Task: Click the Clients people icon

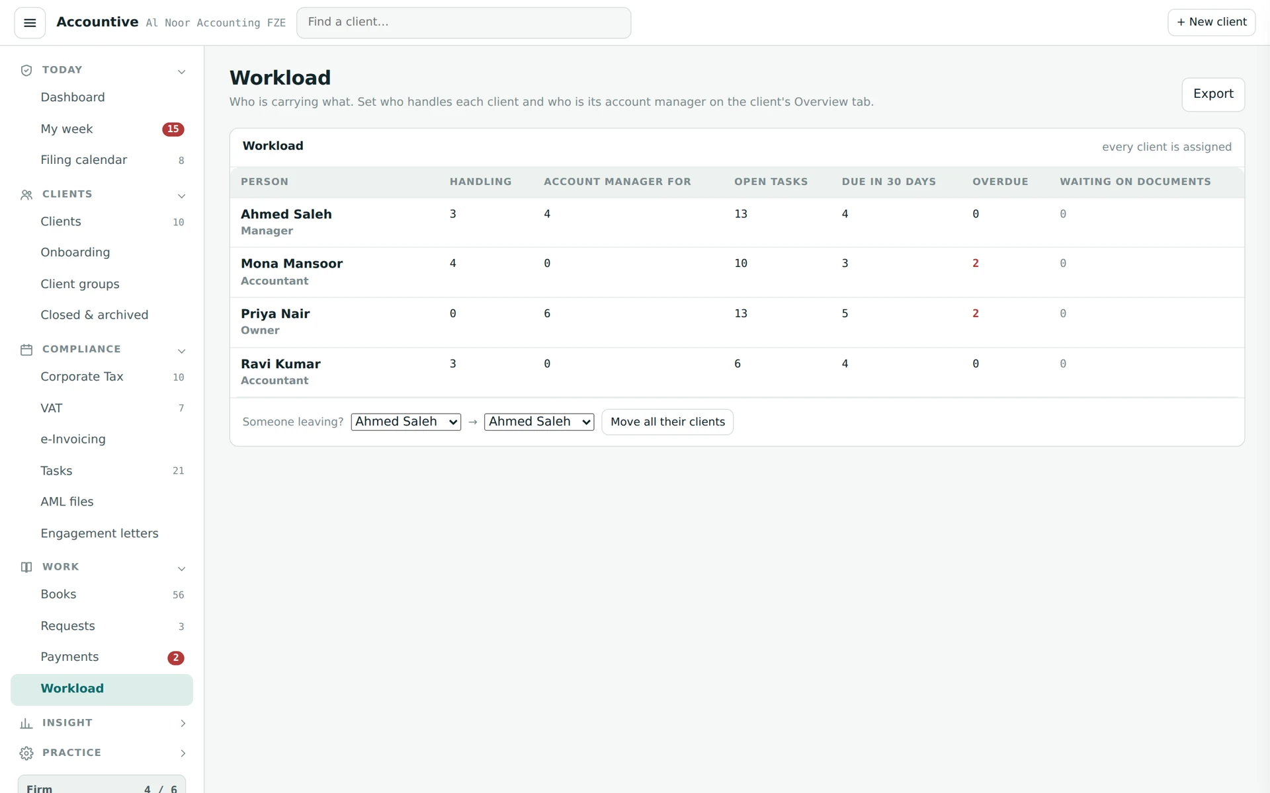Action: (26, 195)
